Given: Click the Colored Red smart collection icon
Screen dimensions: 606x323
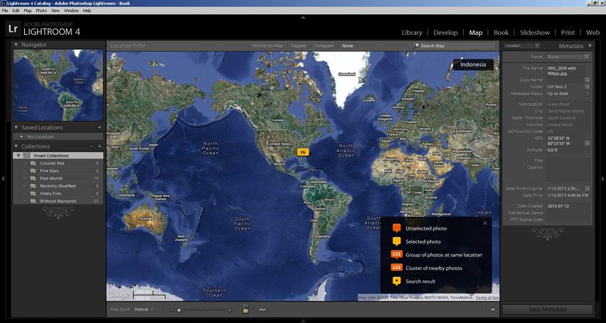Looking at the screenshot, I should [x=34, y=164].
